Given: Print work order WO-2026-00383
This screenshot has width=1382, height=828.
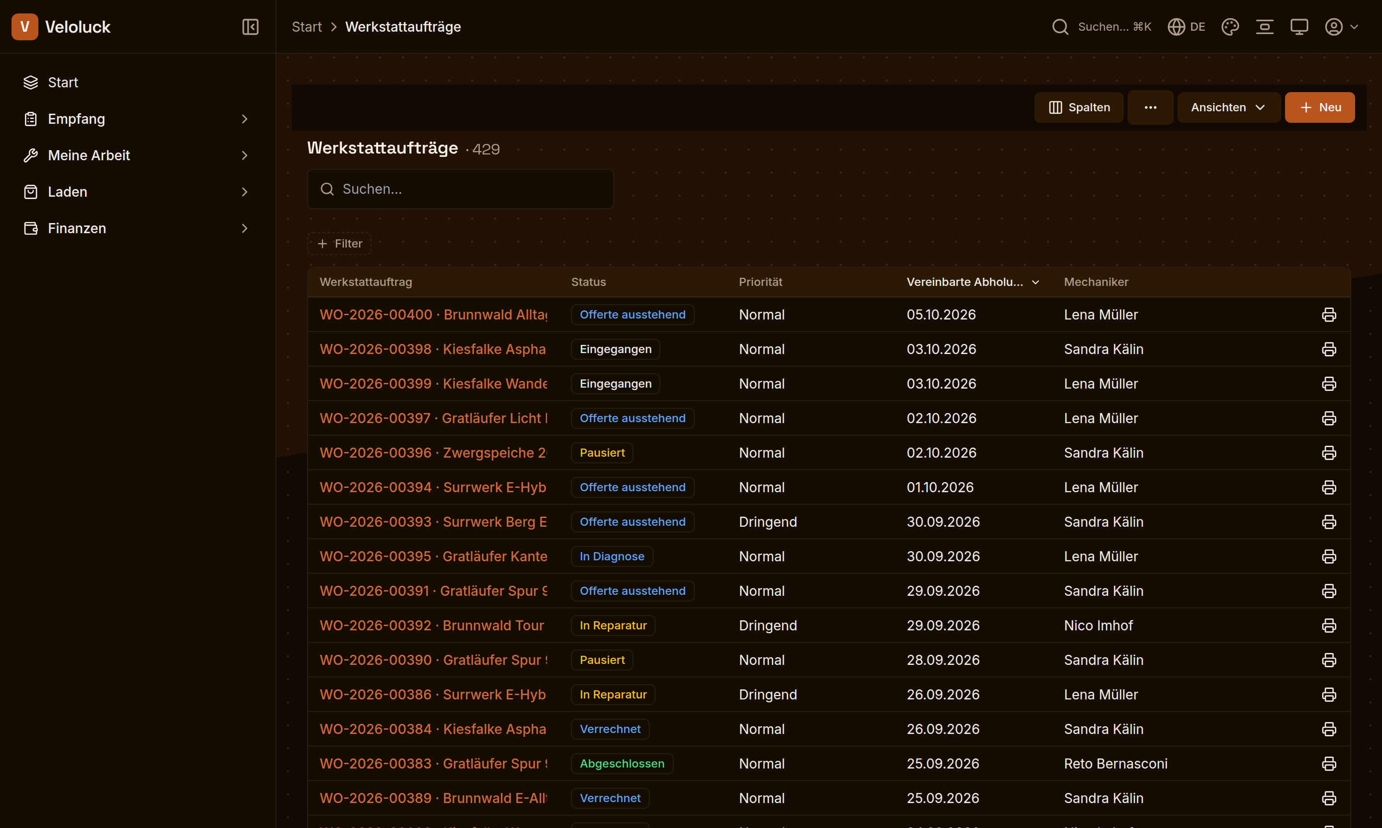Looking at the screenshot, I should point(1328,763).
